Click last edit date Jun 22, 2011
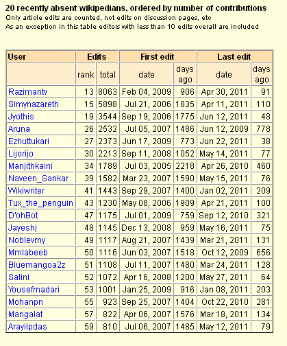 tap(223, 141)
